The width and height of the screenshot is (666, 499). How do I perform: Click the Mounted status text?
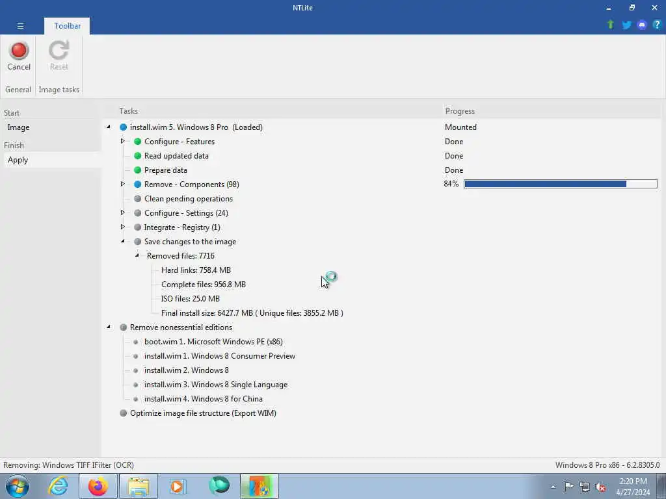point(460,127)
